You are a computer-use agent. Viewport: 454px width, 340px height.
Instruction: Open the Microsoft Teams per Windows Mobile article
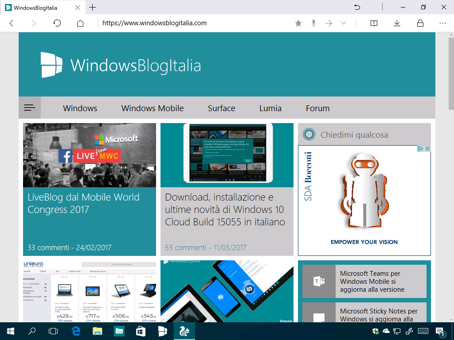[372, 281]
